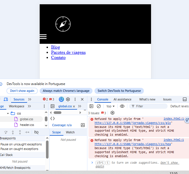
Task: Open first index.html:1 source link
Action: (x=174, y=119)
